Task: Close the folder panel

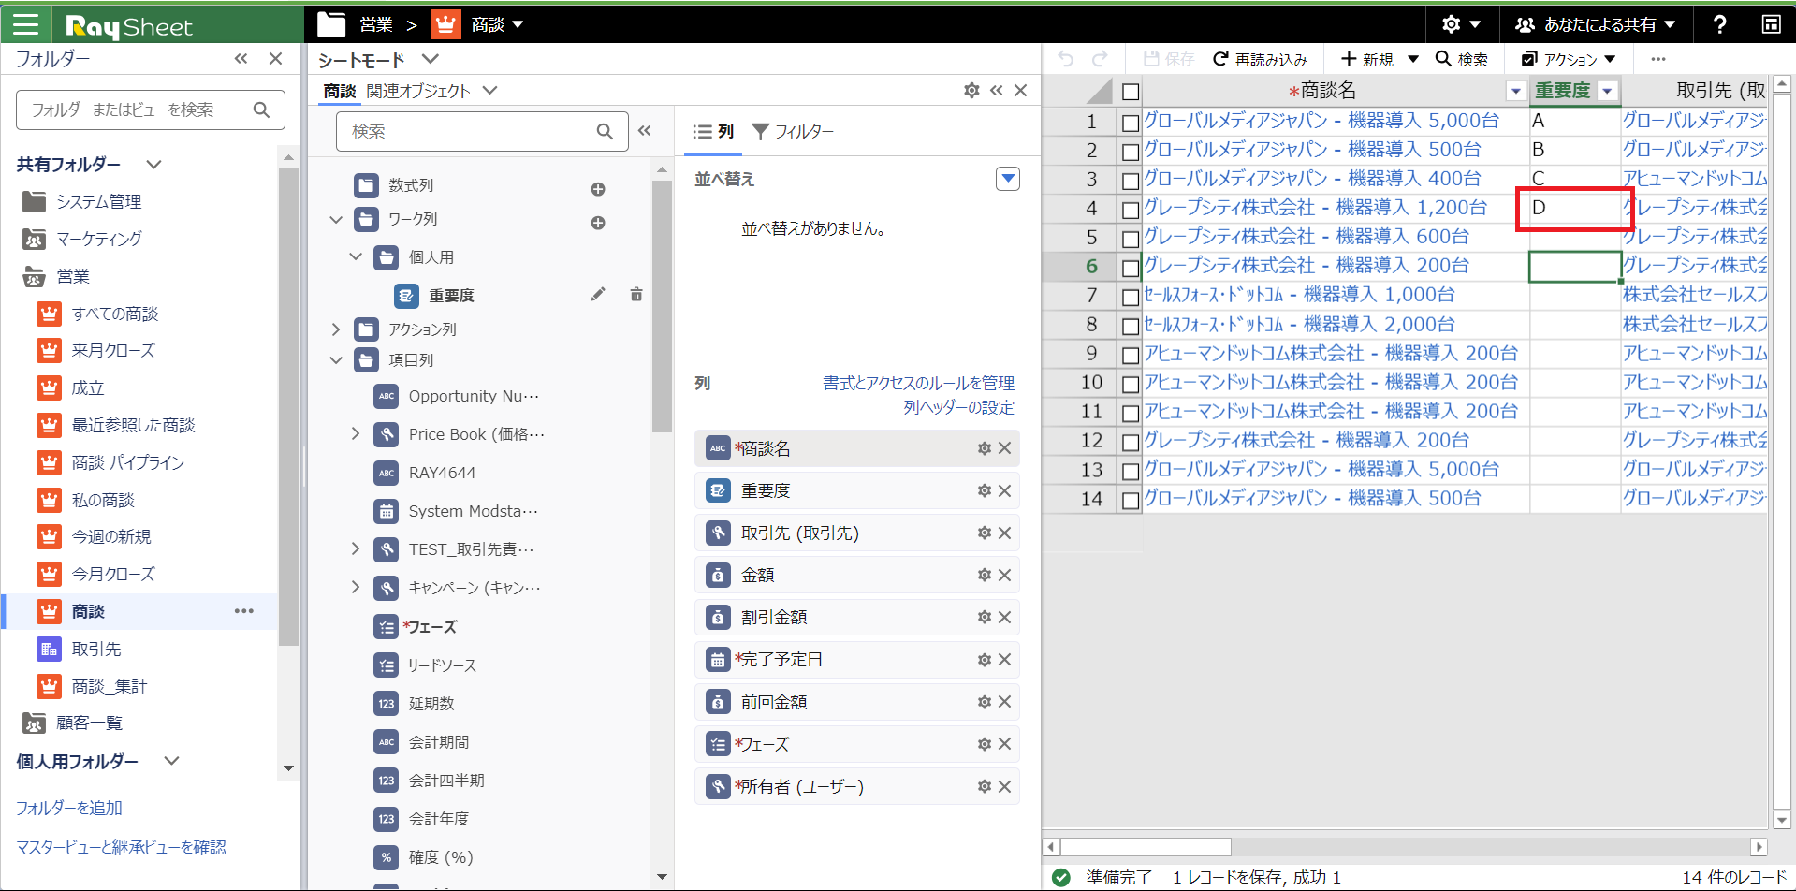Action: 275,58
